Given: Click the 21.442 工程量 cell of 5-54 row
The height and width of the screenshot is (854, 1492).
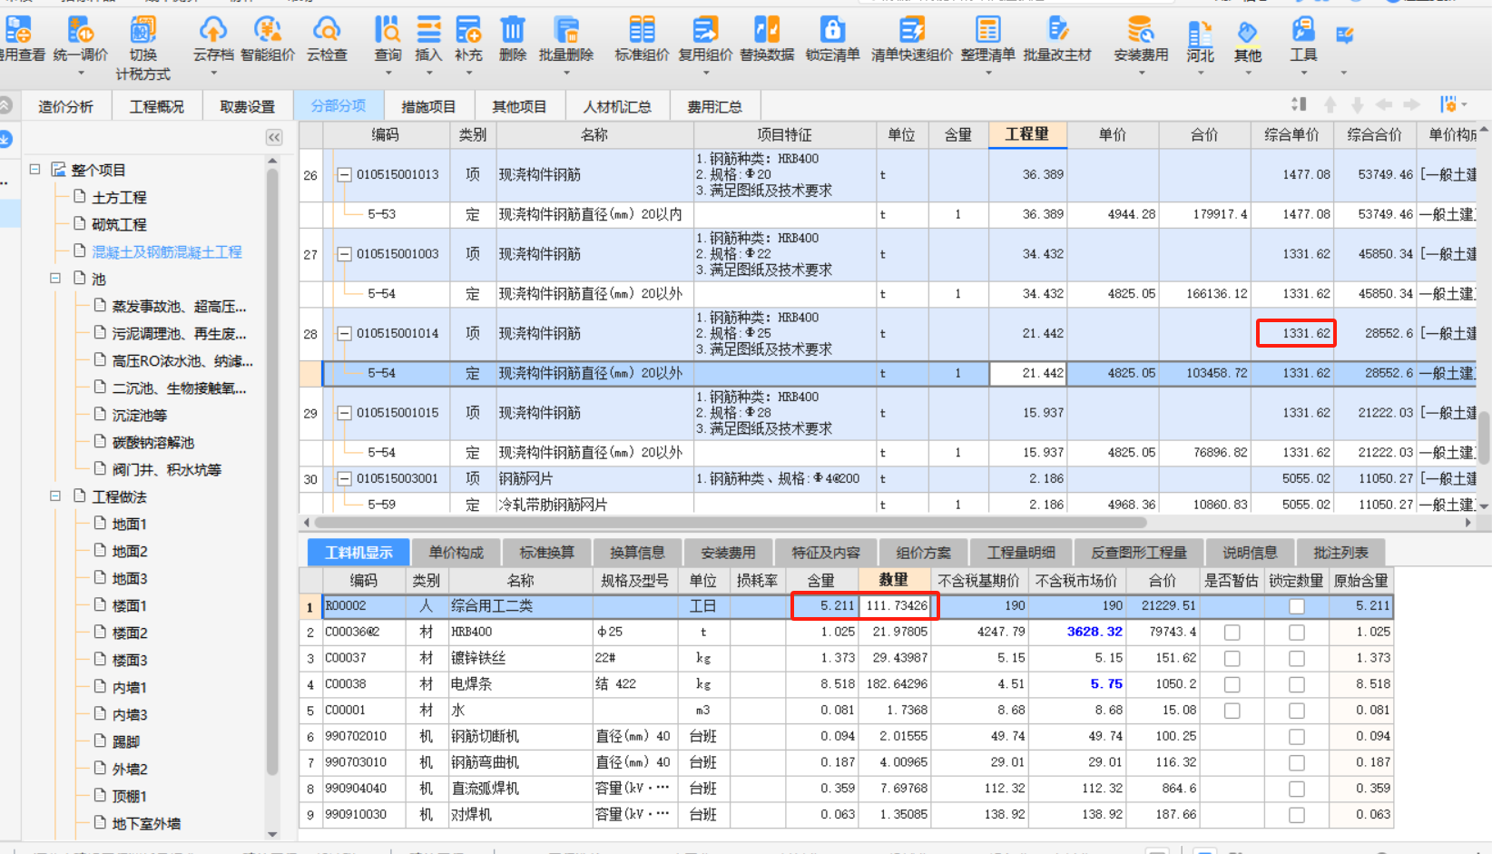Looking at the screenshot, I should (x=1028, y=373).
